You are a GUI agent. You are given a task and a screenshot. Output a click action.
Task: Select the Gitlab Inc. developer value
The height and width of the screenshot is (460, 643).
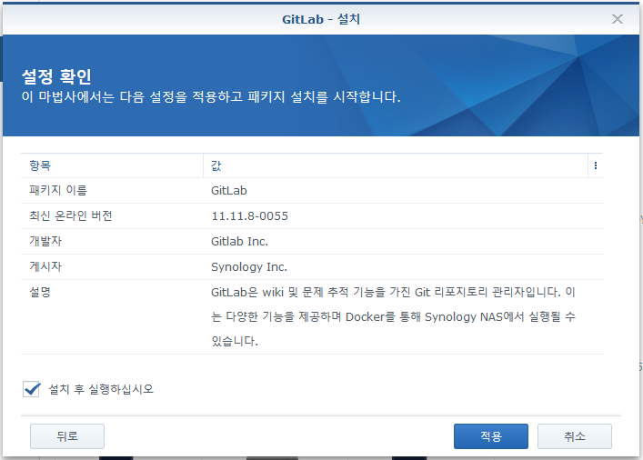click(239, 242)
